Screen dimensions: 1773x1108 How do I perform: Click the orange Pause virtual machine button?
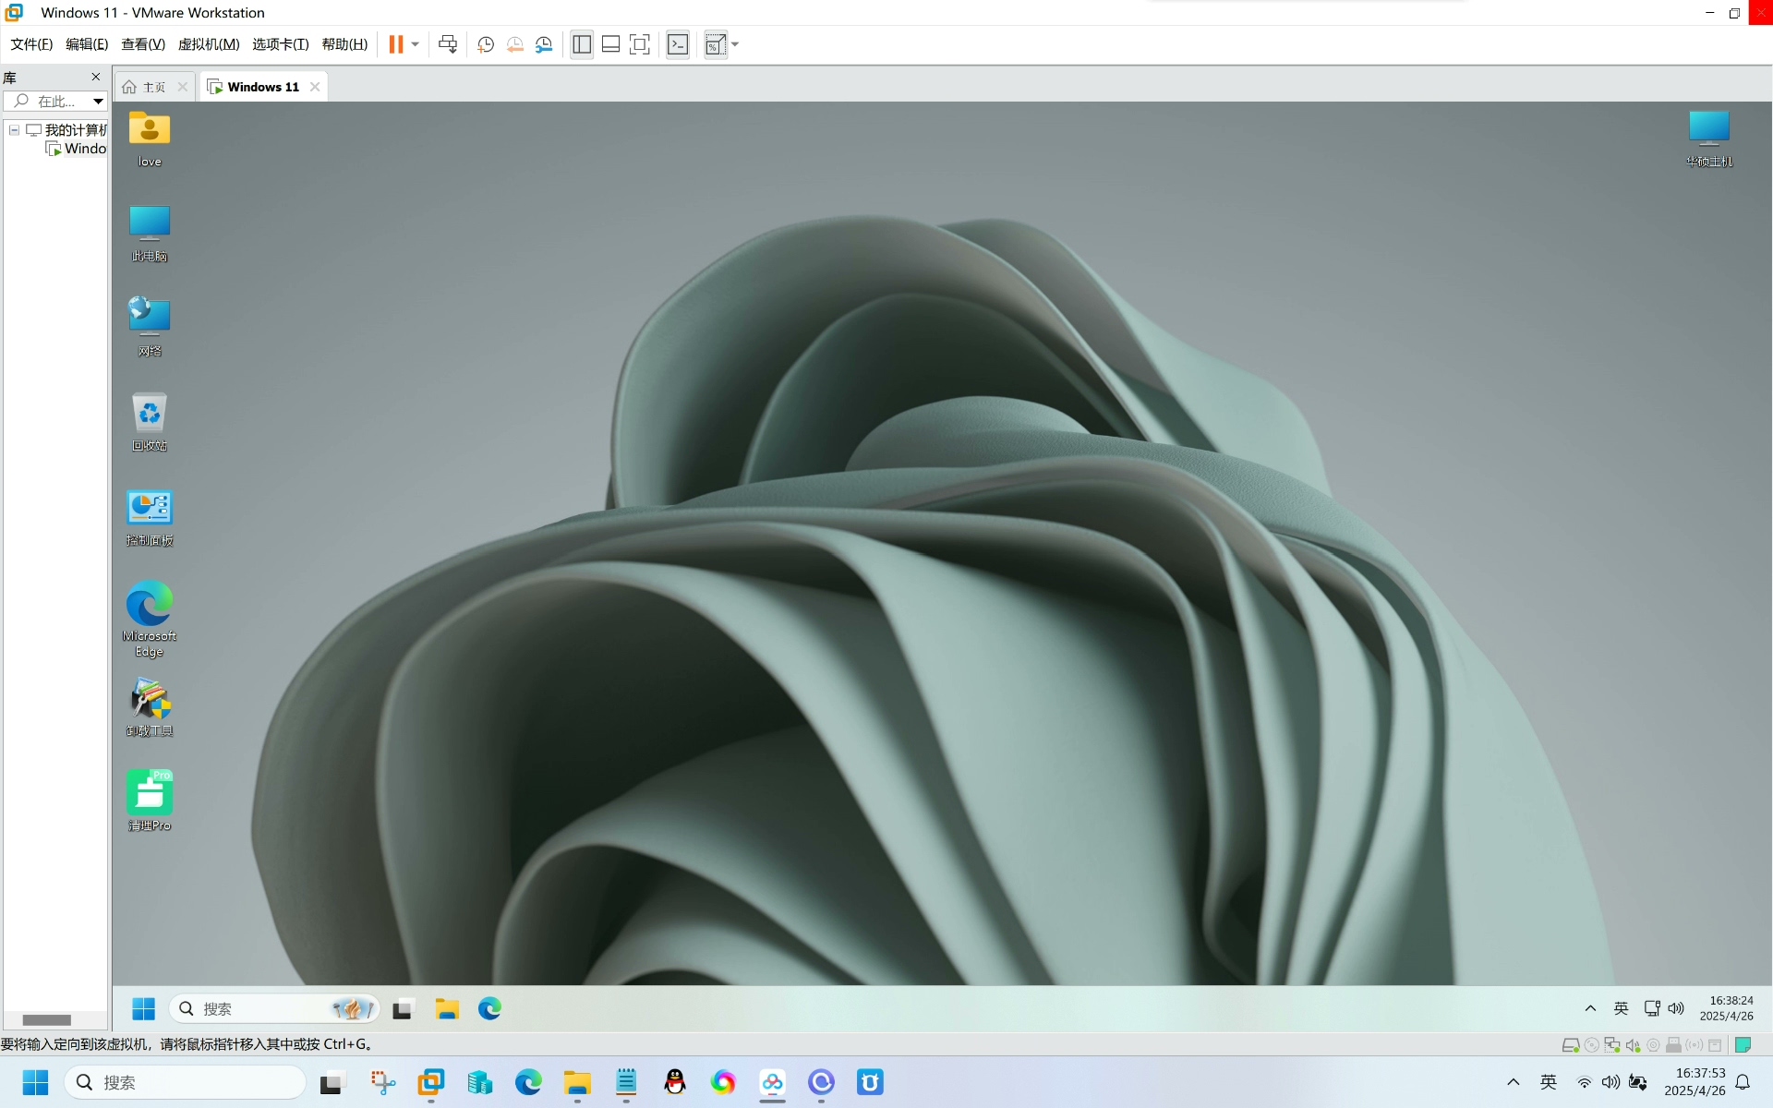pos(396,44)
